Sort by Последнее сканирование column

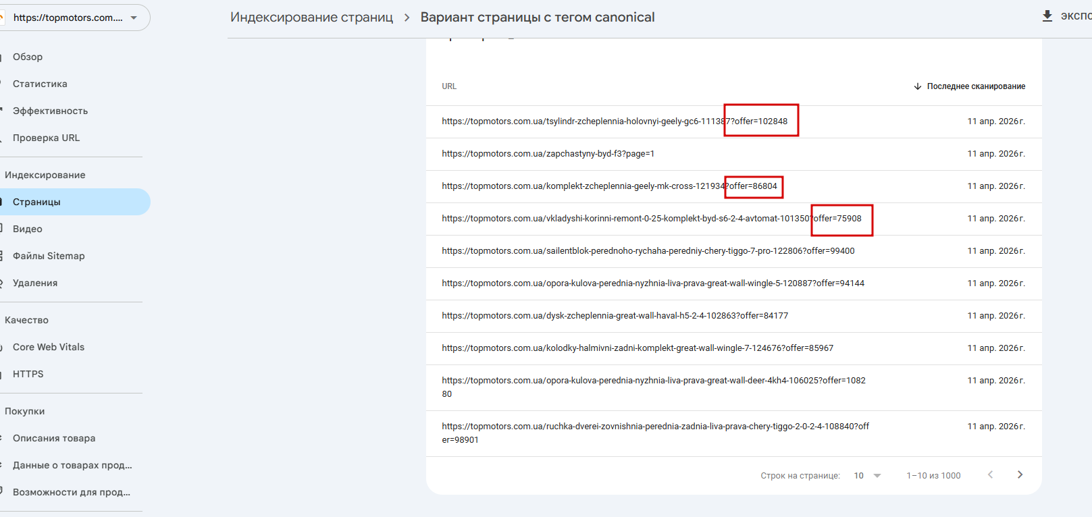point(976,86)
